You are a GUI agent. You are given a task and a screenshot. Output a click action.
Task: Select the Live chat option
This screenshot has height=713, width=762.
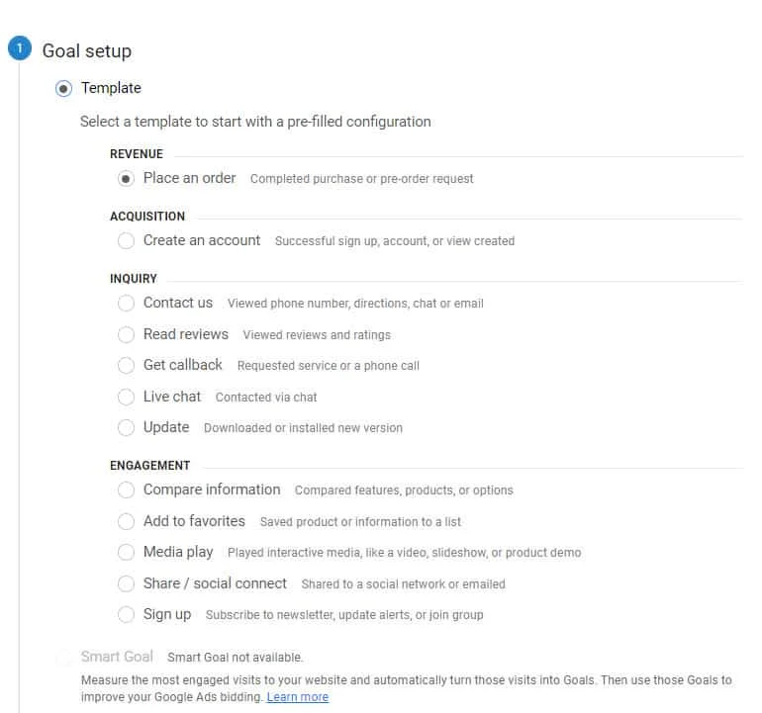[126, 398]
